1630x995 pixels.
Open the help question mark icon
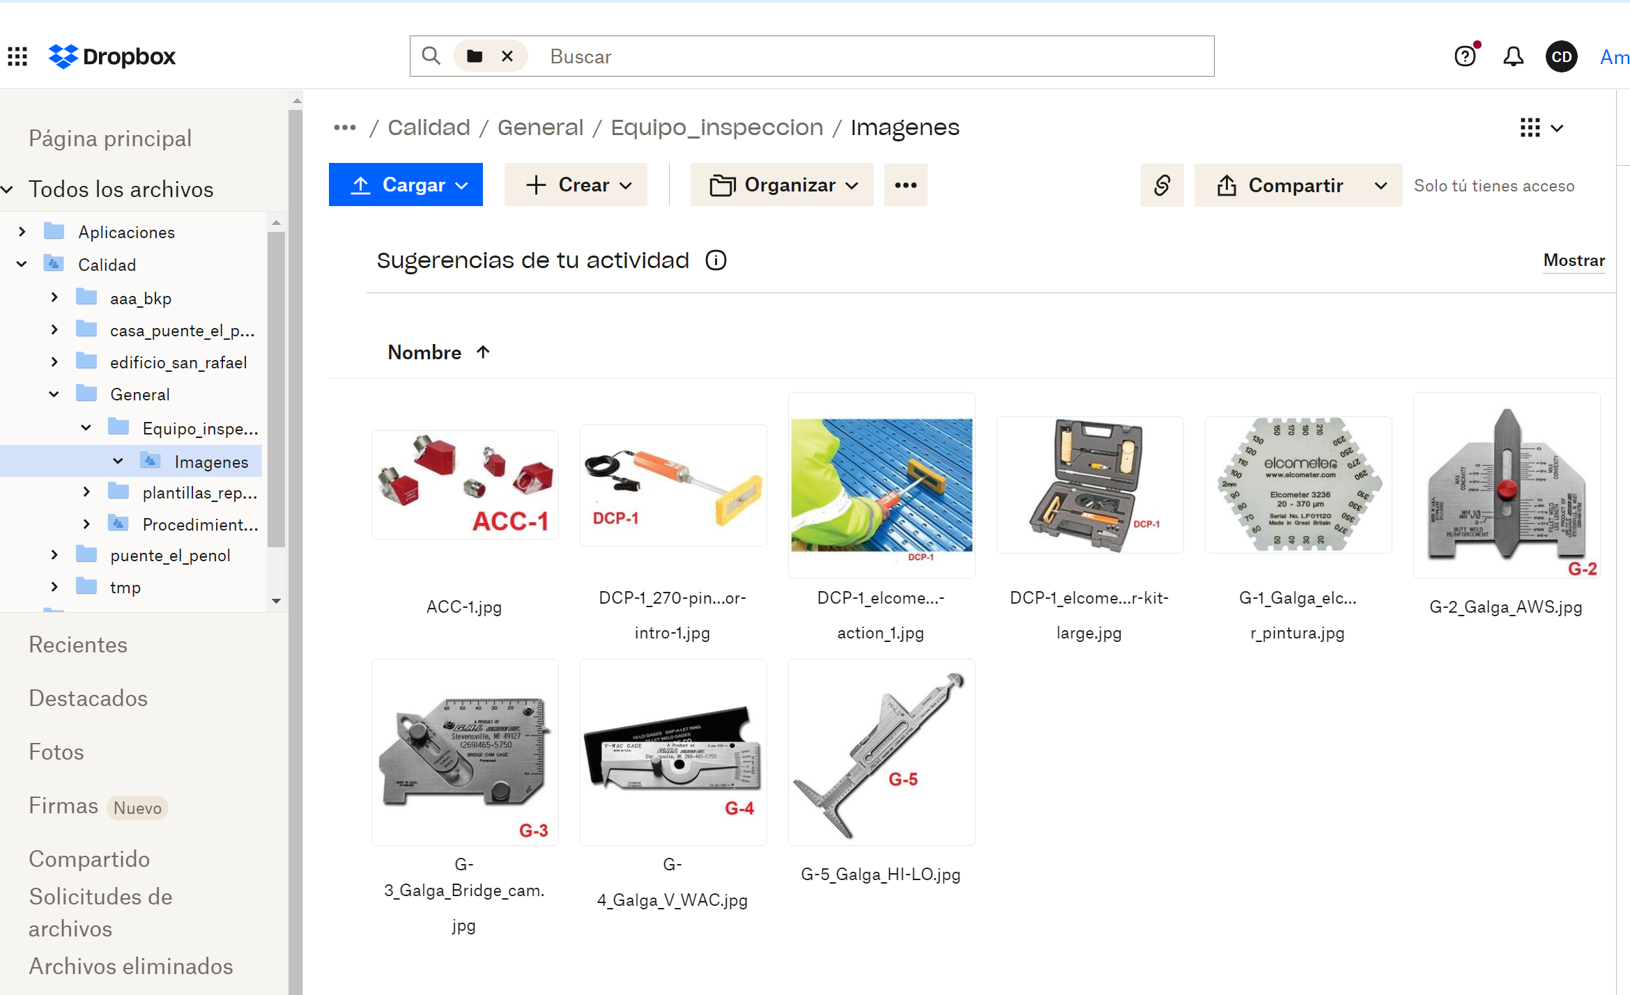click(1465, 56)
